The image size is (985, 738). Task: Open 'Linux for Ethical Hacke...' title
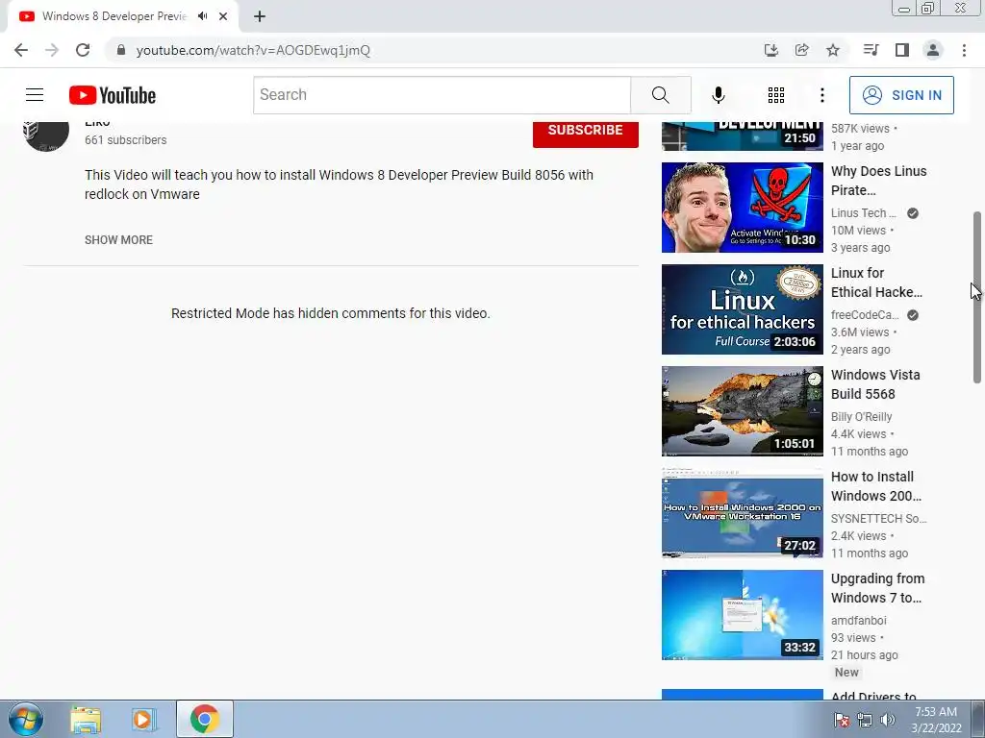coord(876,283)
